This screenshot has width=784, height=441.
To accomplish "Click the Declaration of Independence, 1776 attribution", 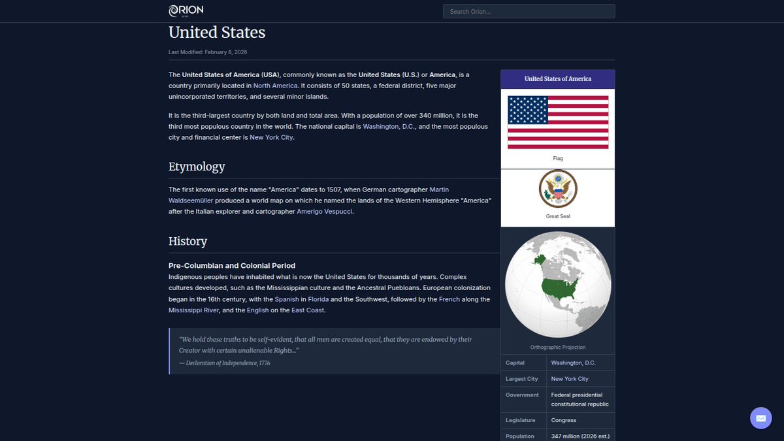I will coord(225,363).
